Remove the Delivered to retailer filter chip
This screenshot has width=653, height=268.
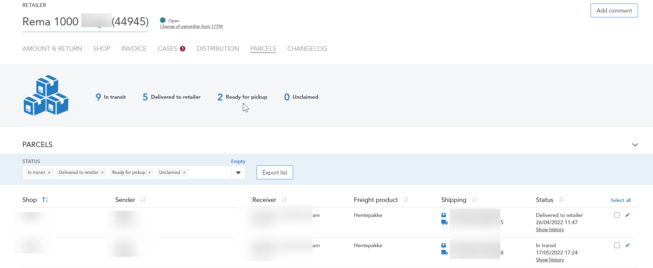pyautogui.click(x=102, y=172)
